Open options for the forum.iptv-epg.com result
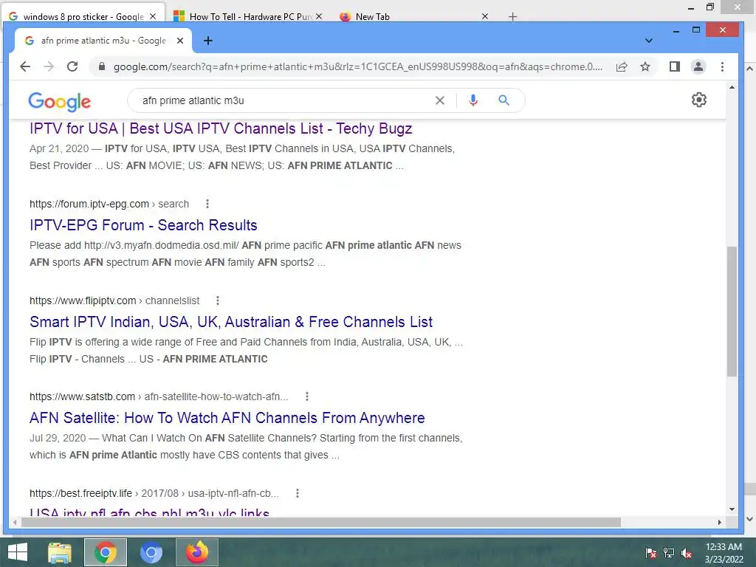Image resolution: width=756 pixels, height=567 pixels. 207,204
